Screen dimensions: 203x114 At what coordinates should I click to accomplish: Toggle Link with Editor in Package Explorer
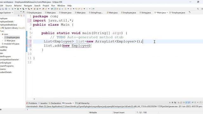click(21, 16)
